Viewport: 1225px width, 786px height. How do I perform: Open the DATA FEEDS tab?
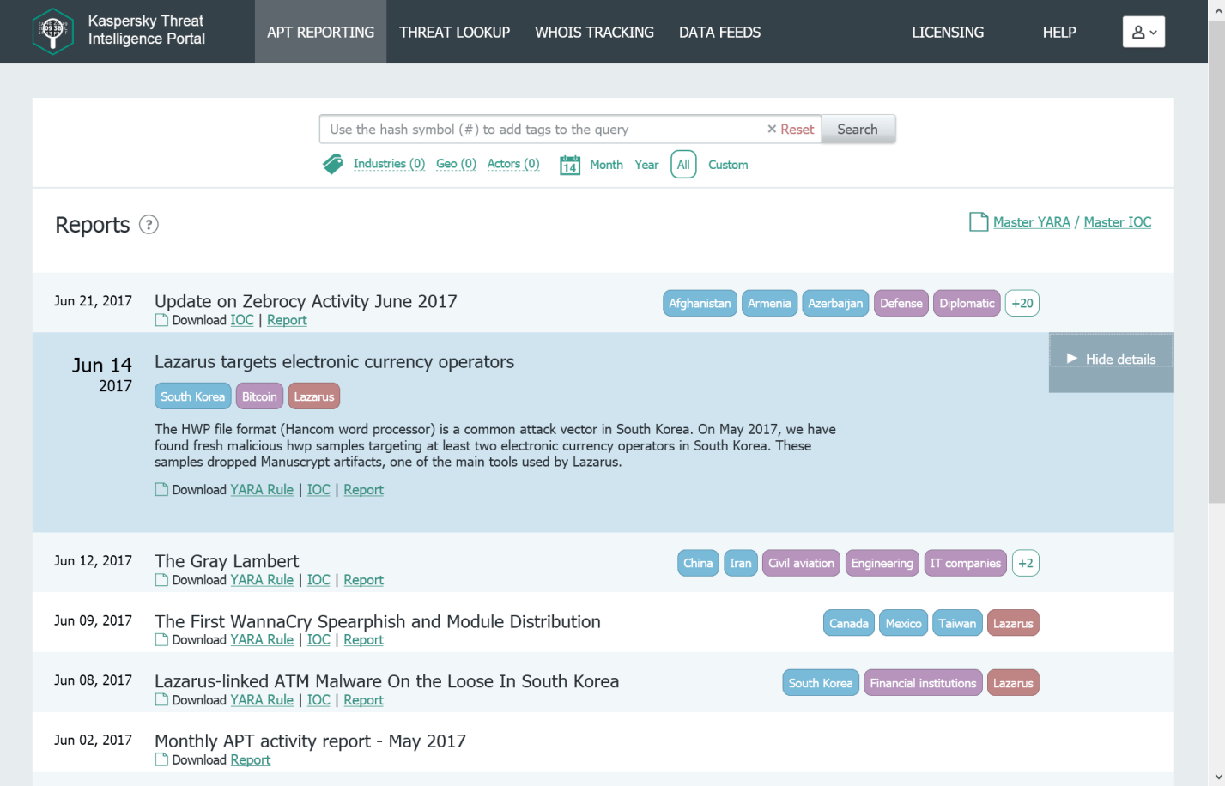pos(719,32)
